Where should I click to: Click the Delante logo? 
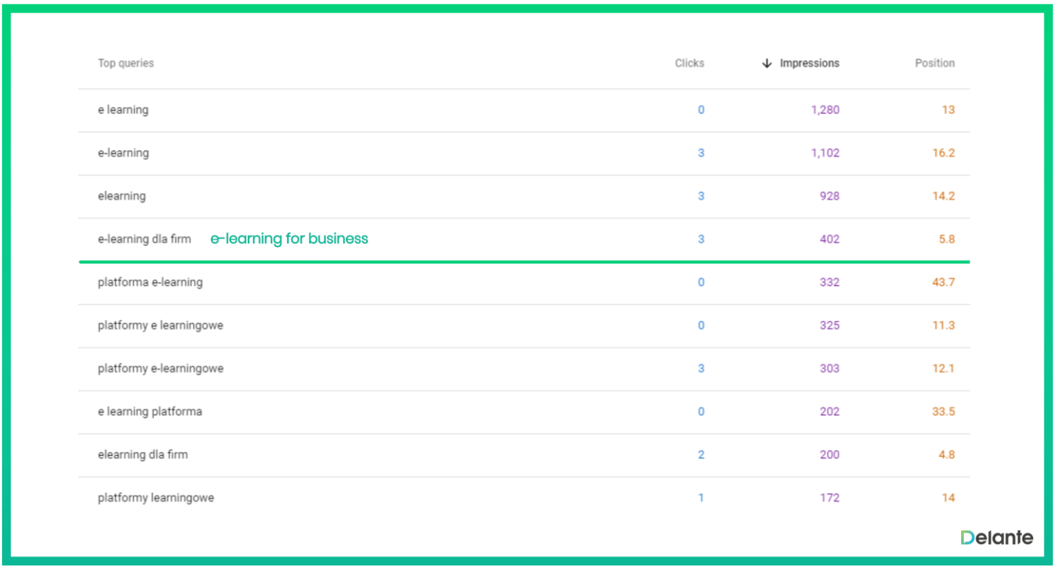[996, 538]
